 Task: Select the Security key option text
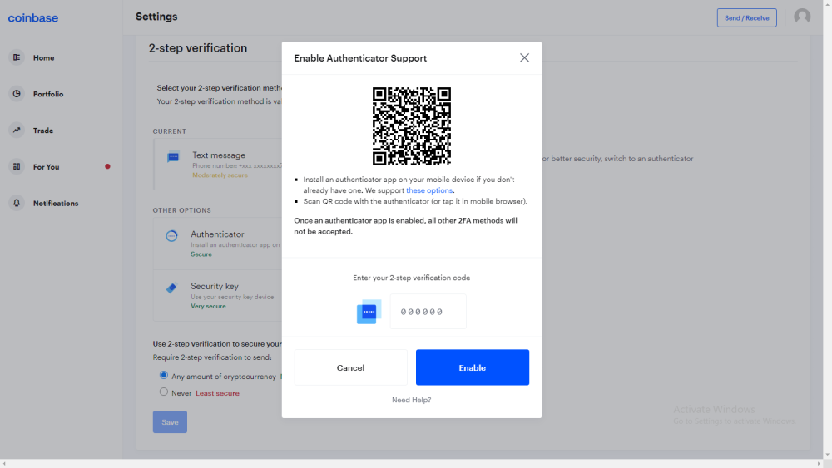coord(215,286)
